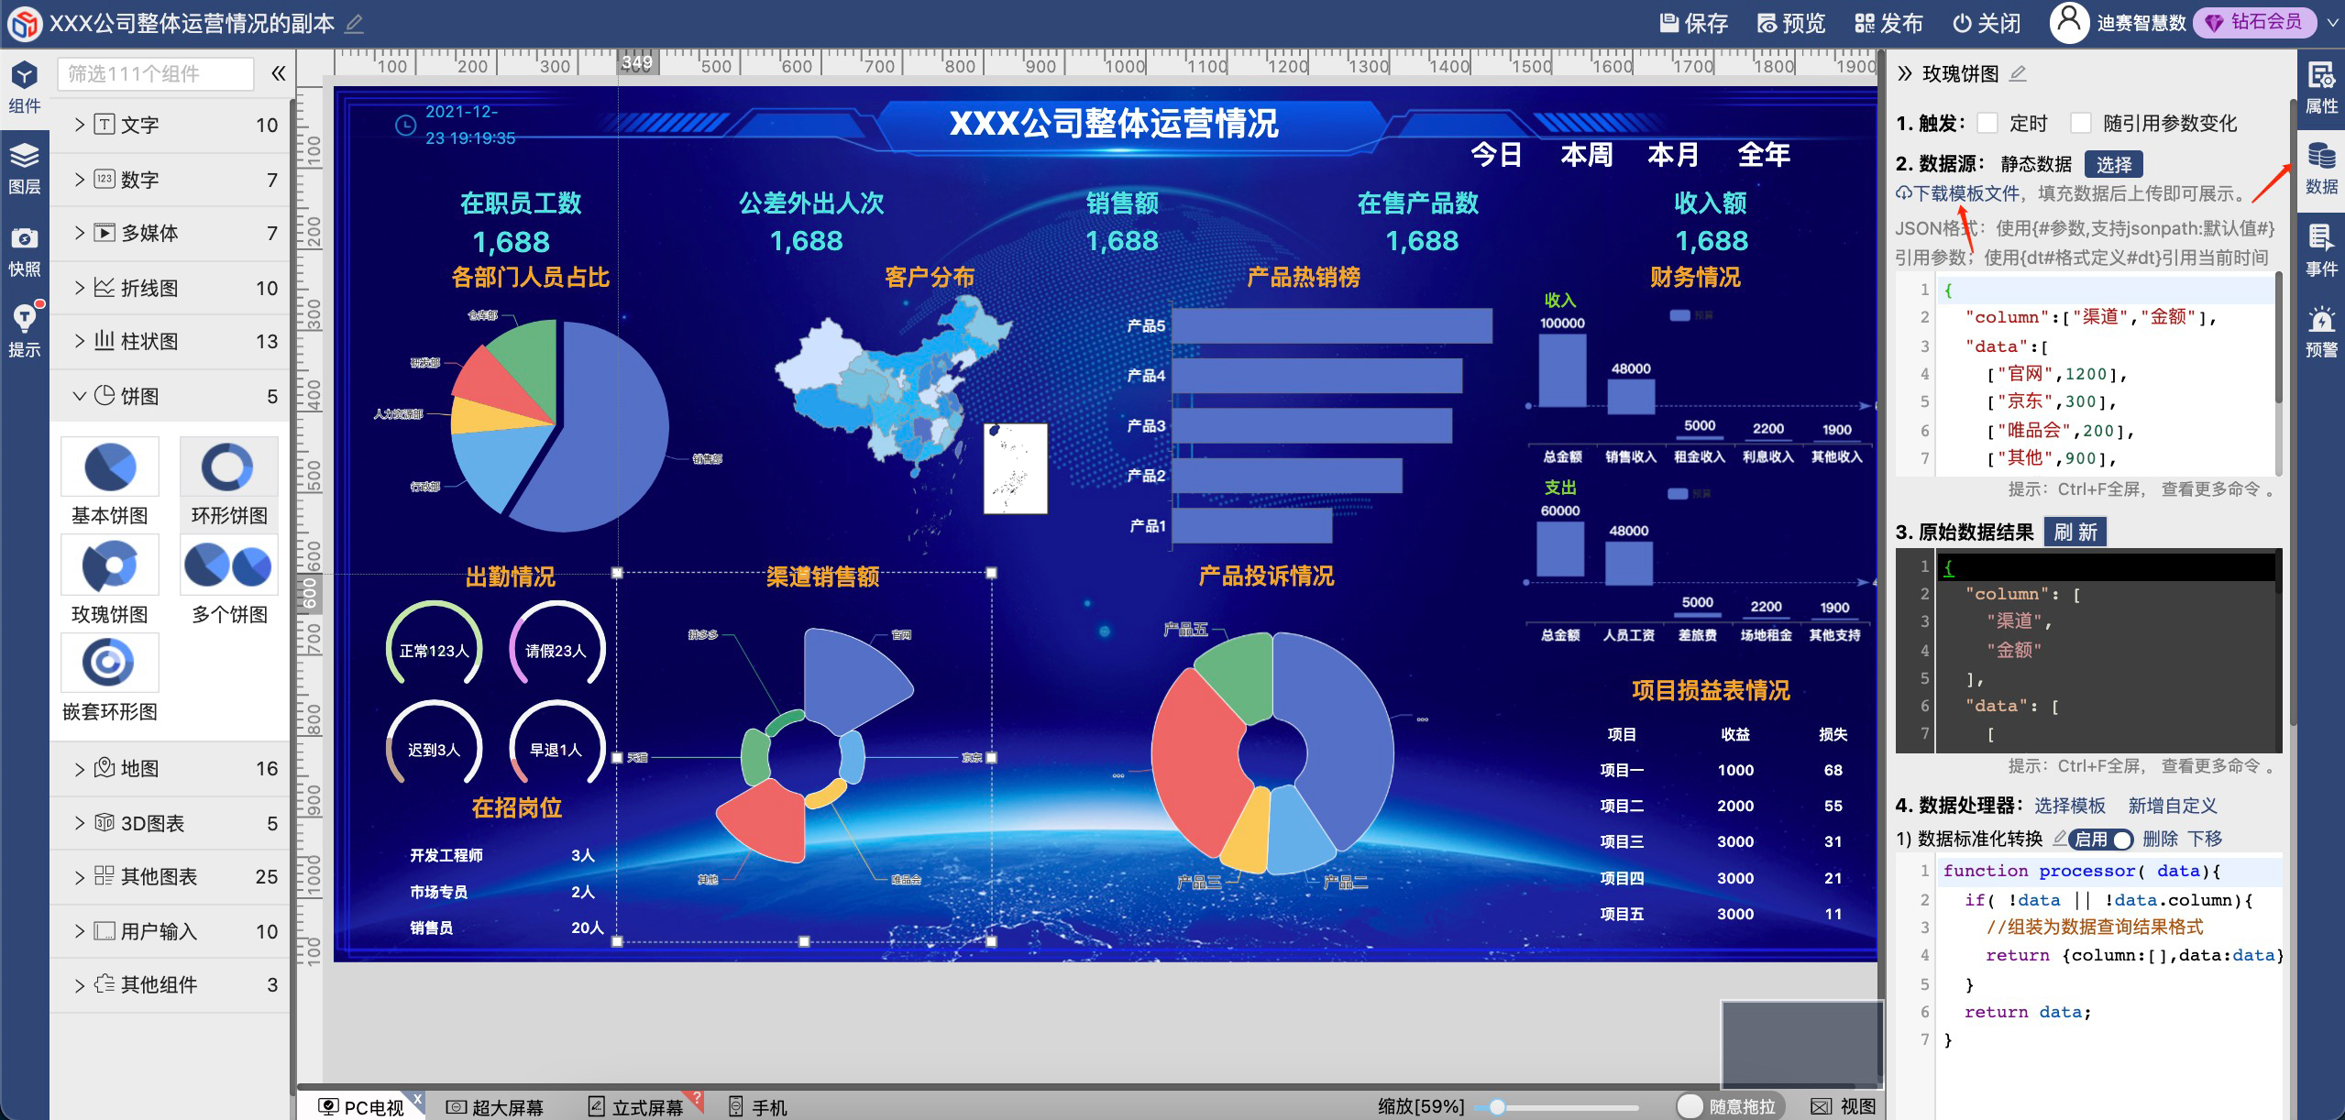Select the 多个饼图 thumbnail
2345x1120 pixels.
pyautogui.click(x=228, y=565)
